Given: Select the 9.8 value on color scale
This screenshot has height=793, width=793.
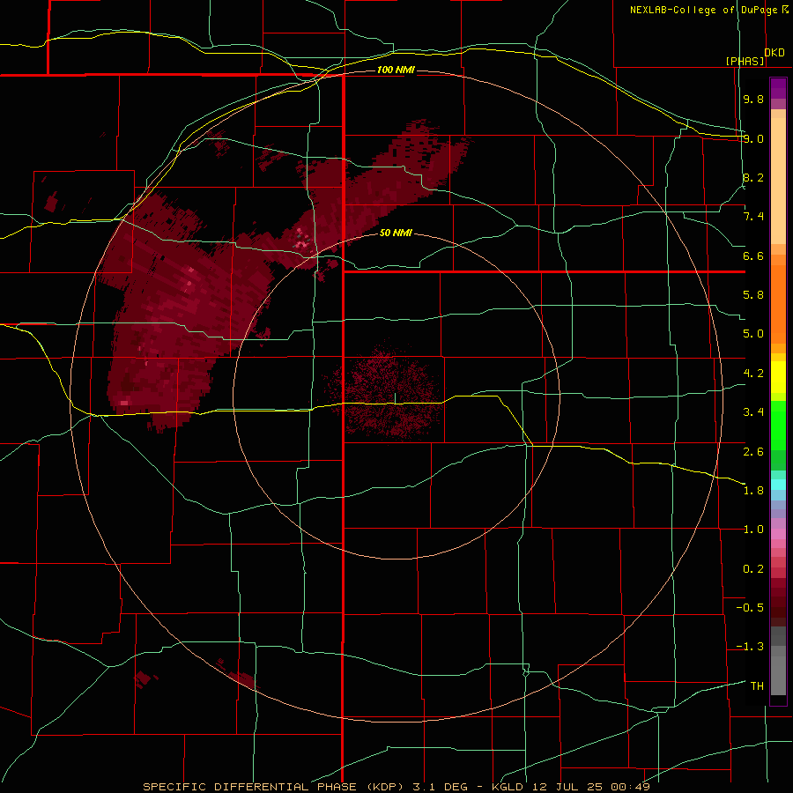Looking at the screenshot, I should [753, 99].
